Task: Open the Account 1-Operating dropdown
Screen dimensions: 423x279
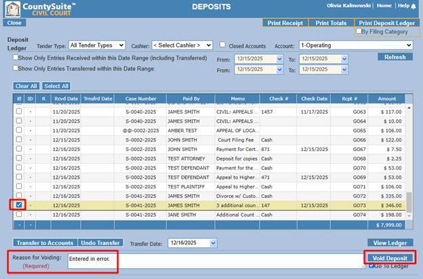Action: (356, 45)
